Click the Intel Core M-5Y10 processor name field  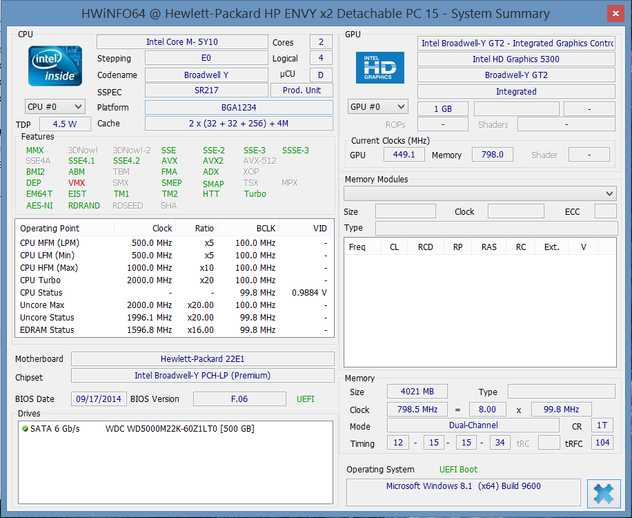(182, 42)
